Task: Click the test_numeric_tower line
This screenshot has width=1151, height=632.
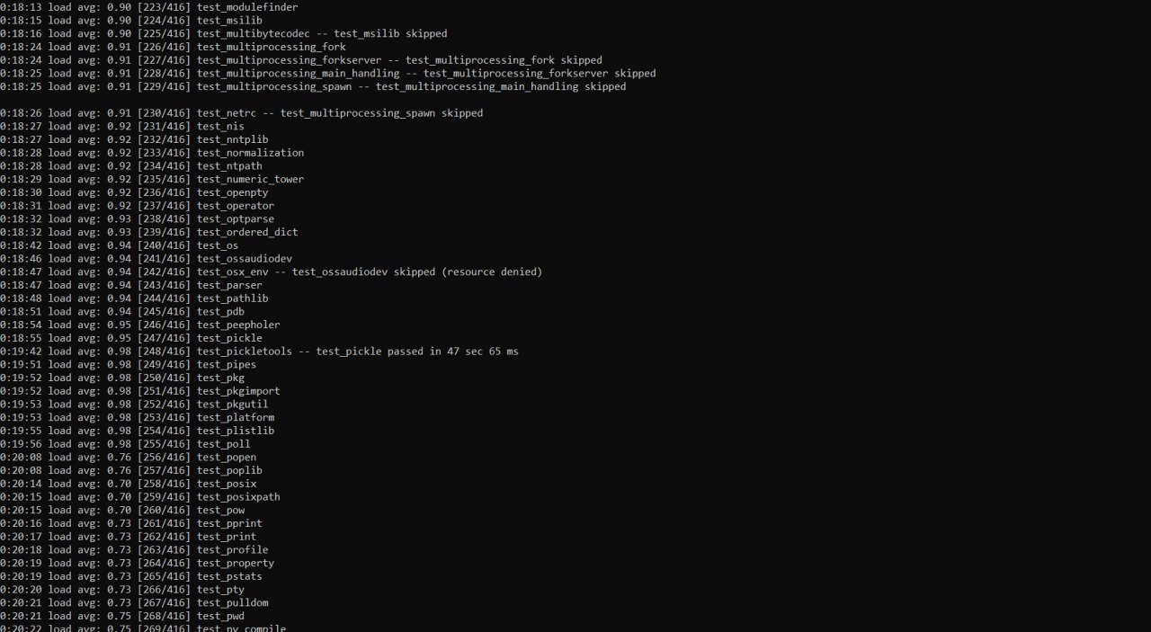Action: click(x=152, y=179)
